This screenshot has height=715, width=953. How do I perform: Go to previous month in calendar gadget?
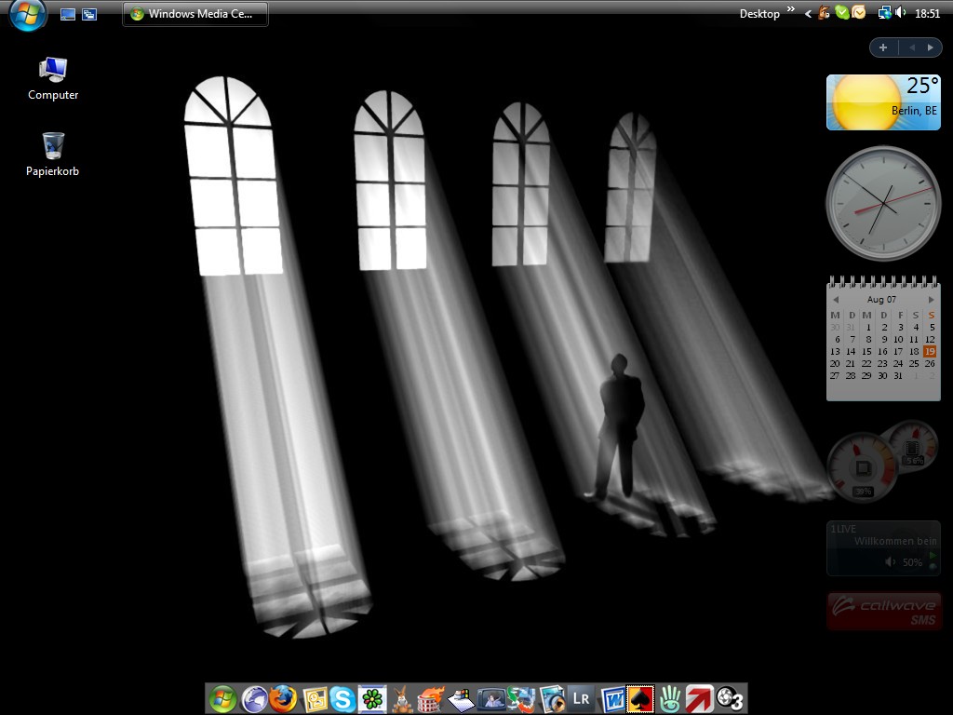[836, 300]
